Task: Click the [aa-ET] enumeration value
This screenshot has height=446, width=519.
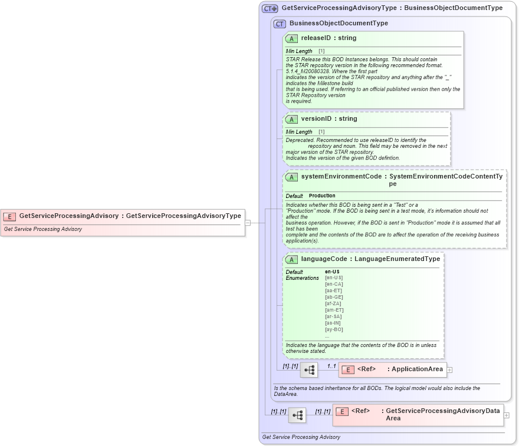Action: pyautogui.click(x=333, y=290)
